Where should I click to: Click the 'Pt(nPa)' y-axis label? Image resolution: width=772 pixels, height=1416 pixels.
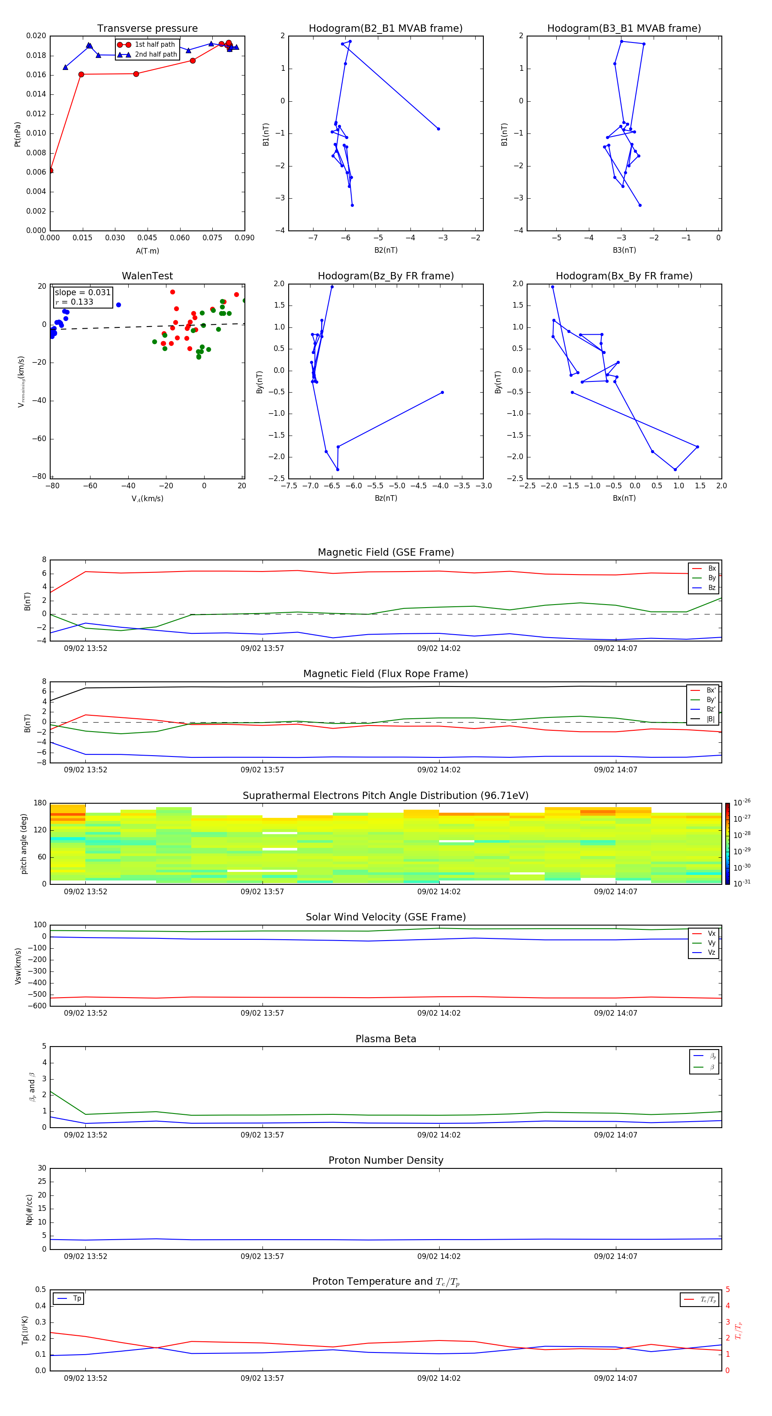coord(18,134)
